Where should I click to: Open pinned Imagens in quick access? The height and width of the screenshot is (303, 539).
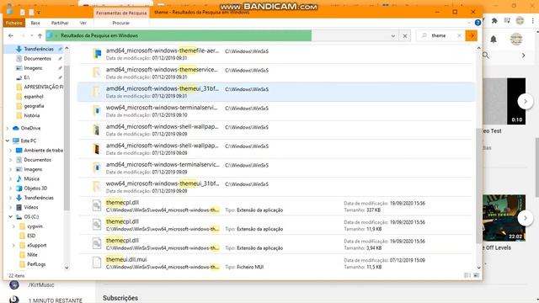click(x=33, y=68)
